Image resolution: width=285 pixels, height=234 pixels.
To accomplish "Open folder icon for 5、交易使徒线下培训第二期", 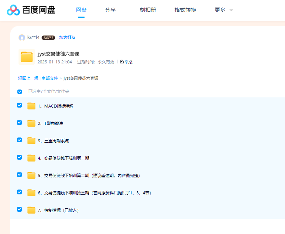I will click(x=31, y=175).
